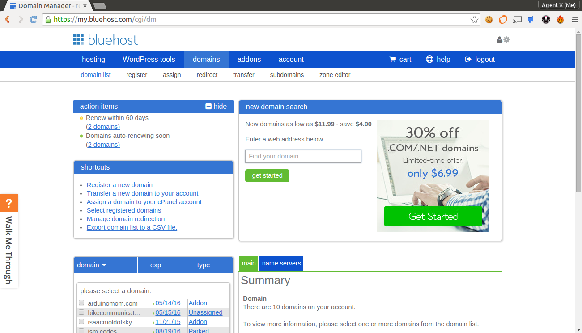This screenshot has height=333, width=582.
Task: Select the transfer submenu item
Action: click(x=244, y=75)
